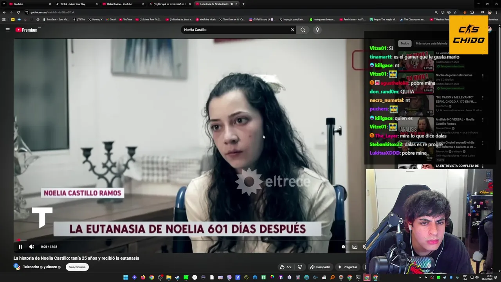Switch to the ¿Por qué es tendencia? tab
This screenshot has width=501, height=282.
169,4
